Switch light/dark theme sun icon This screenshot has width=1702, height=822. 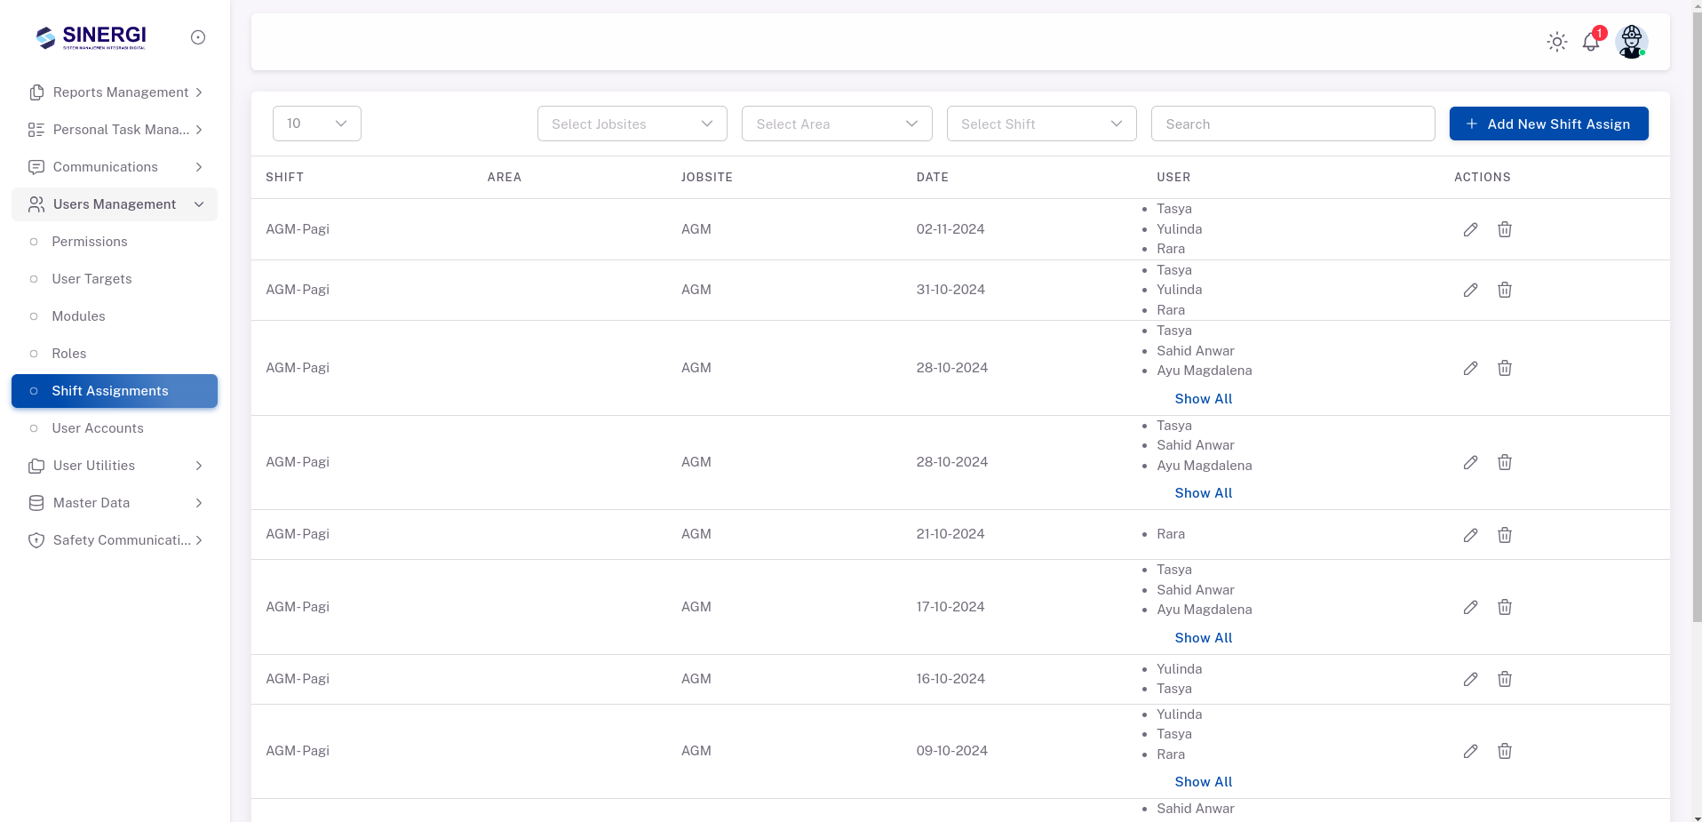pyautogui.click(x=1556, y=42)
